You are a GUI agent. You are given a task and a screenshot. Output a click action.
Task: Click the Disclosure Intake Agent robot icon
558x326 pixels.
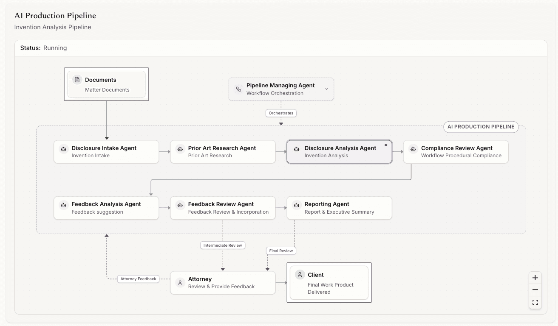click(64, 149)
